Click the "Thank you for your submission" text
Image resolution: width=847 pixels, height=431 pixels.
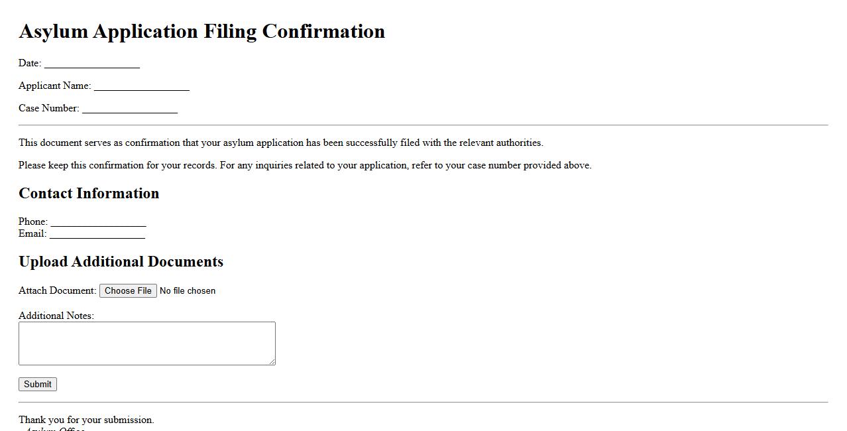[x=86, y=420]
